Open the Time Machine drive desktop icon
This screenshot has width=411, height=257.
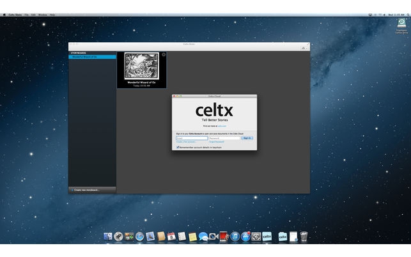[x=401, y=26]
